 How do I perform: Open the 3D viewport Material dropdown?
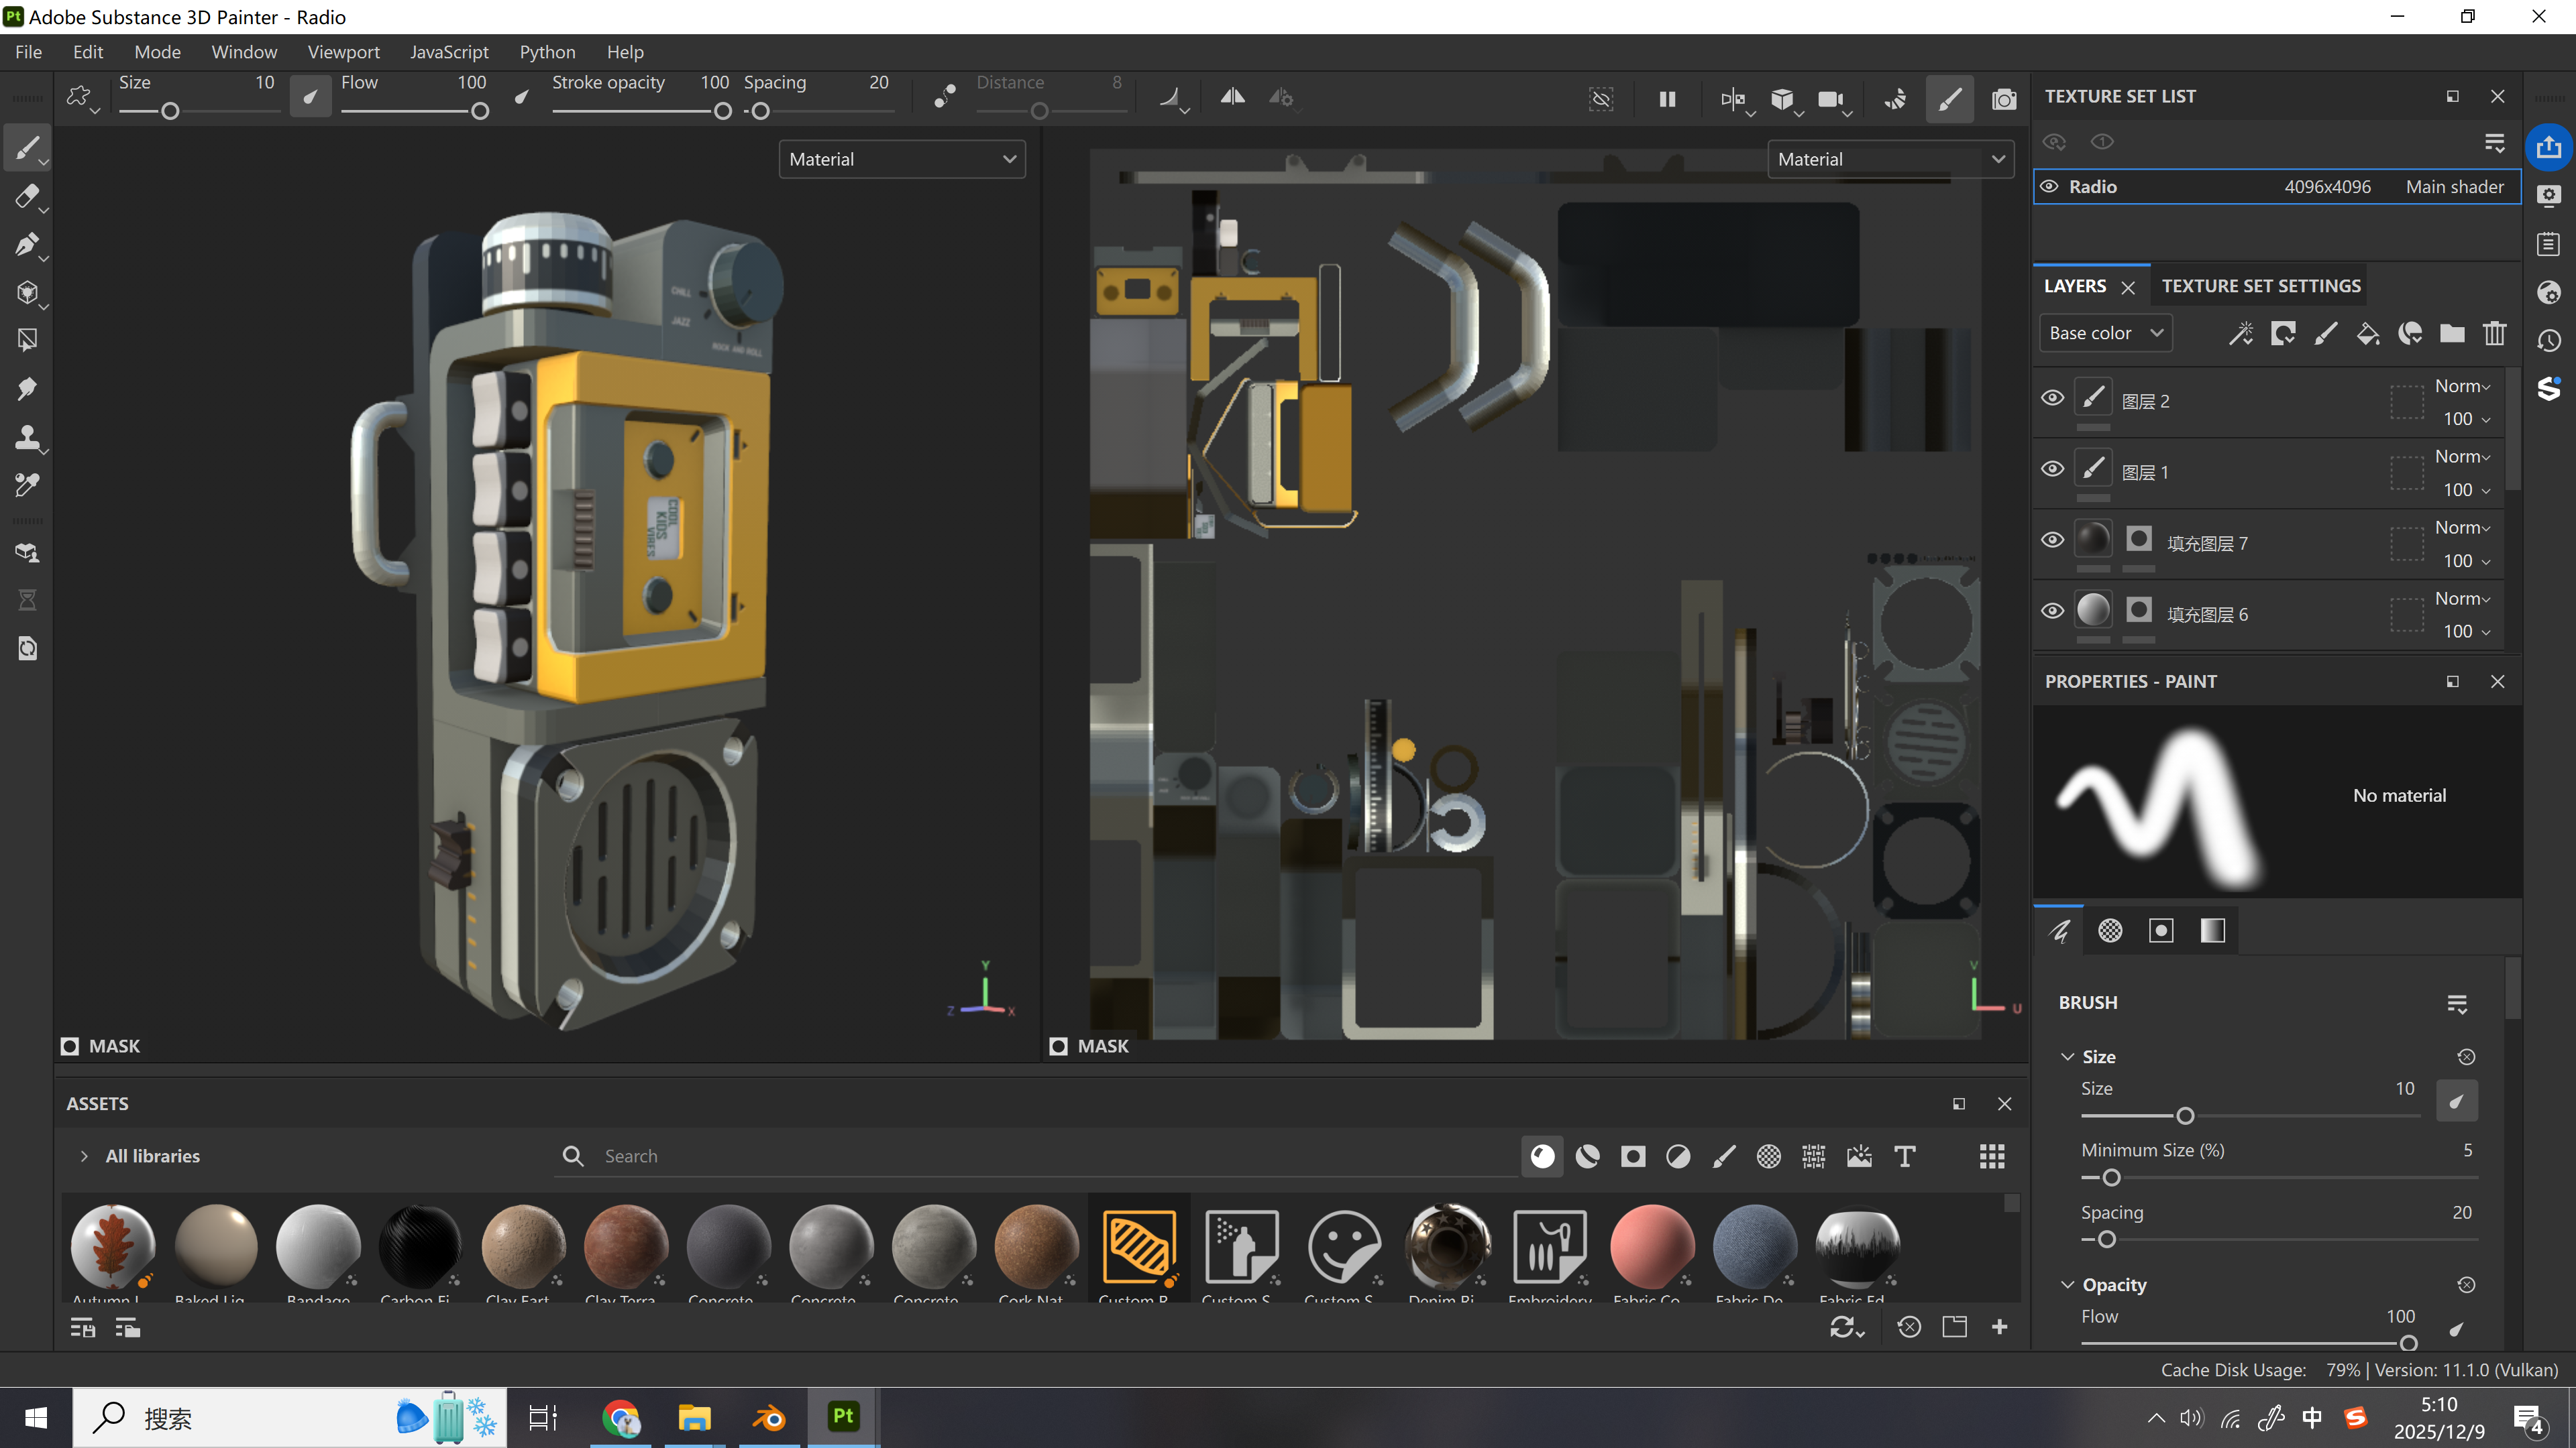pyautogui.click(x=901, y=159)
